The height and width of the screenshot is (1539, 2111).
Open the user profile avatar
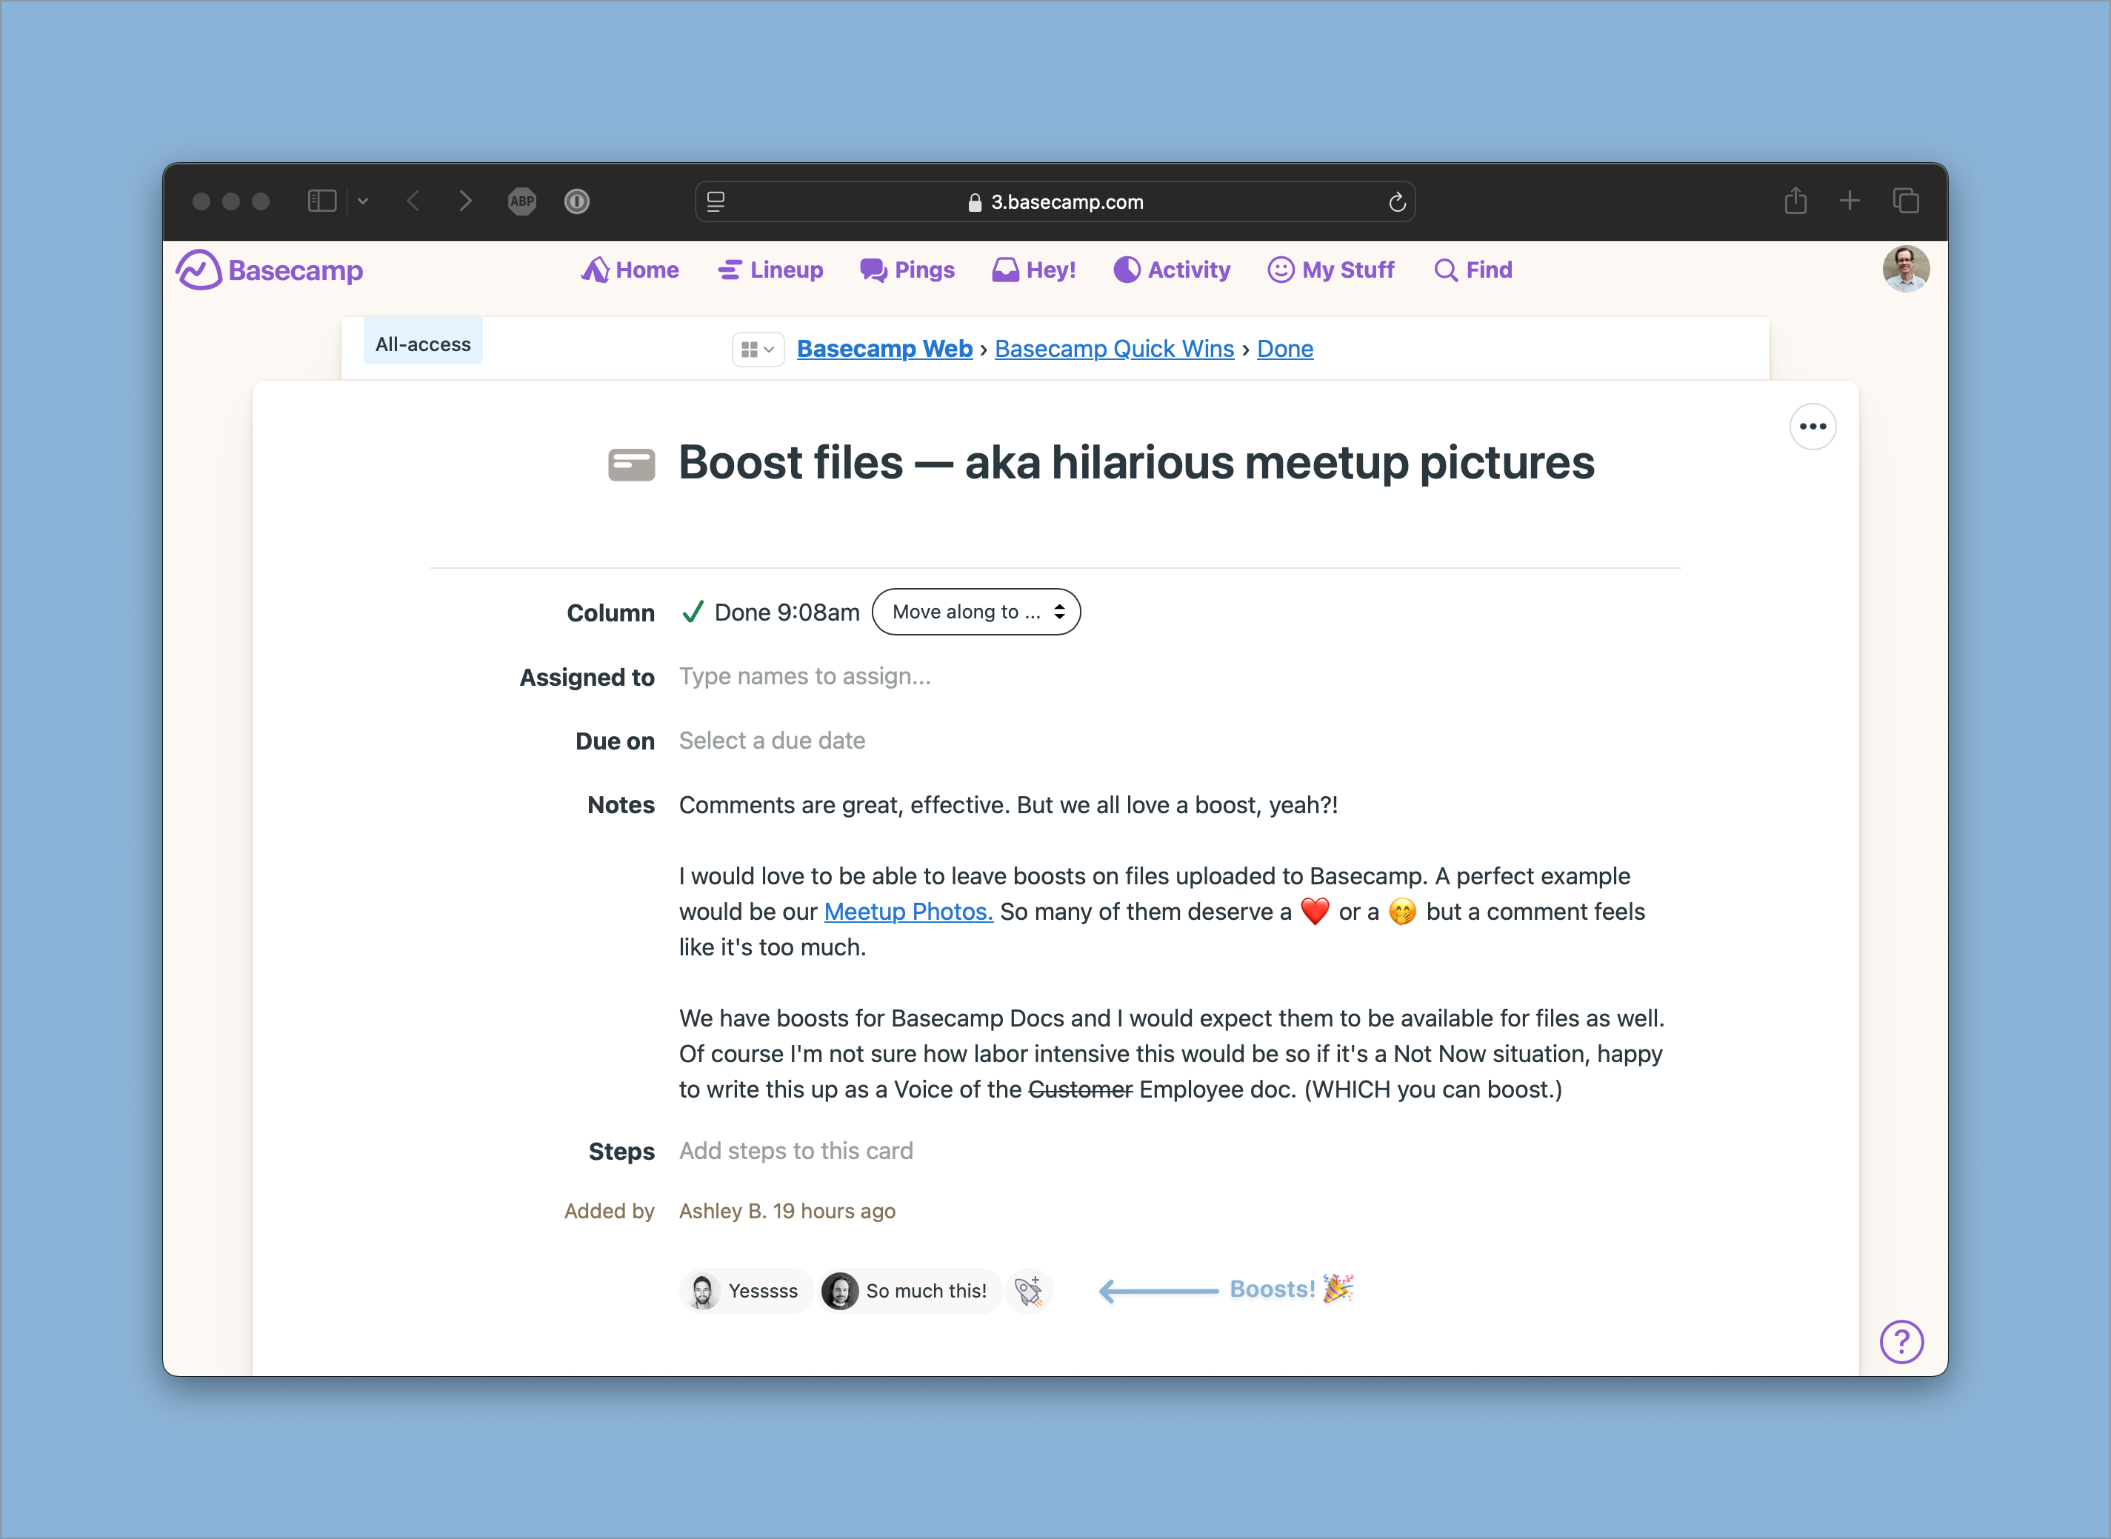click(x=1905, y=270)
